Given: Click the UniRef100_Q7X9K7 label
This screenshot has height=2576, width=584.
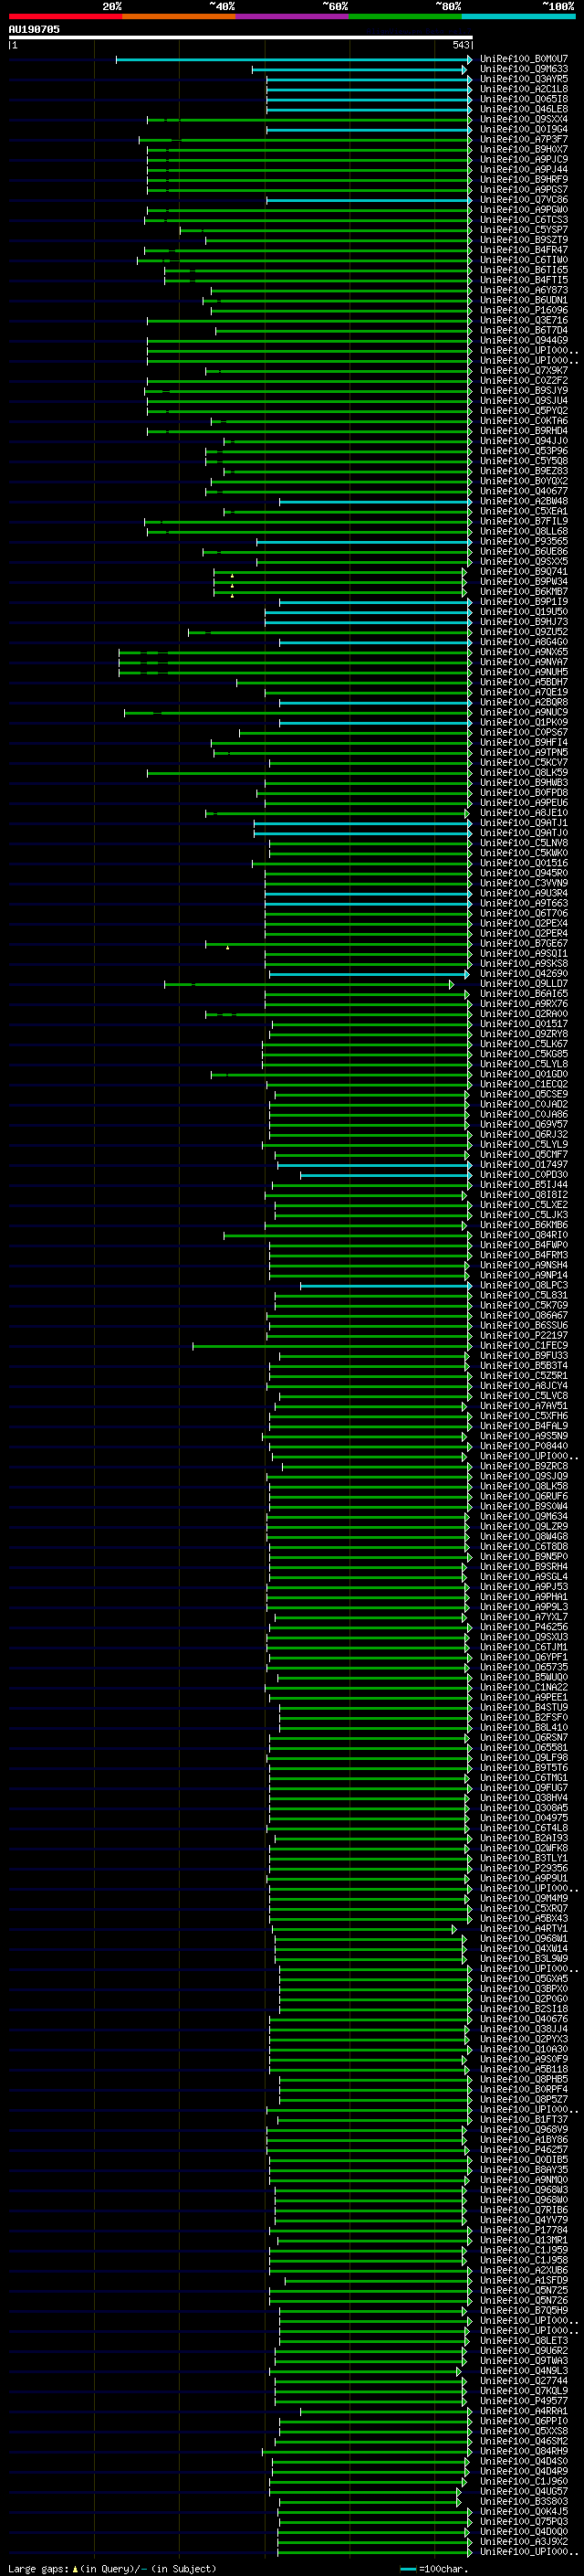Looking at the screenshot, I should tap(524, 371).
